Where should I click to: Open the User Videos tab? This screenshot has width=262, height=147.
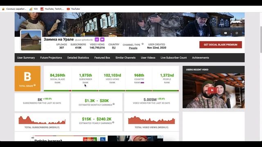coord(148,58)
